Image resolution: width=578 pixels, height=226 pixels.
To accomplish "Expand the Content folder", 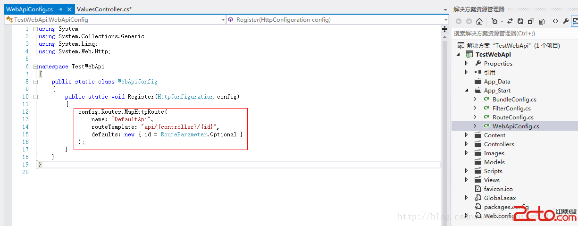I will (466, 135).
